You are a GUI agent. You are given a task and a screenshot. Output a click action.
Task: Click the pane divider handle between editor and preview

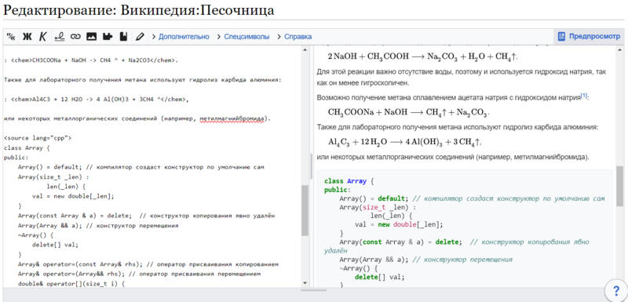pyautogui.click(x=311, y=166)
